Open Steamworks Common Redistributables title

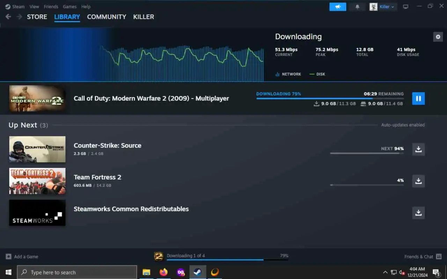click(x=131, y=209)
